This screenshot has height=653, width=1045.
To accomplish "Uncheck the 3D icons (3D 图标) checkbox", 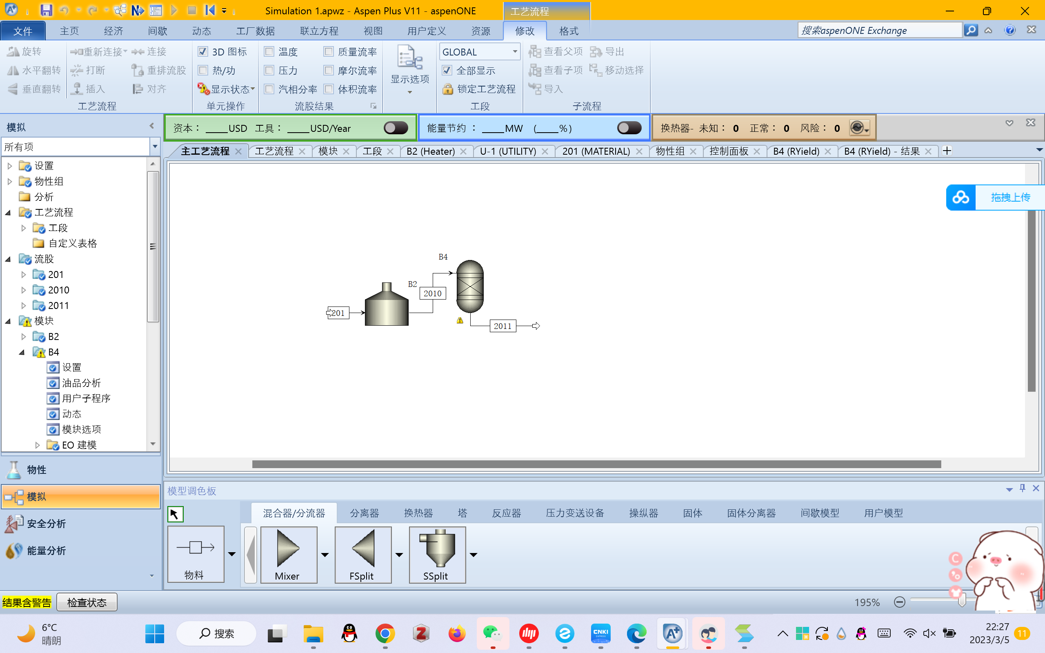I will pyautogui.click(x=202, y=52).
